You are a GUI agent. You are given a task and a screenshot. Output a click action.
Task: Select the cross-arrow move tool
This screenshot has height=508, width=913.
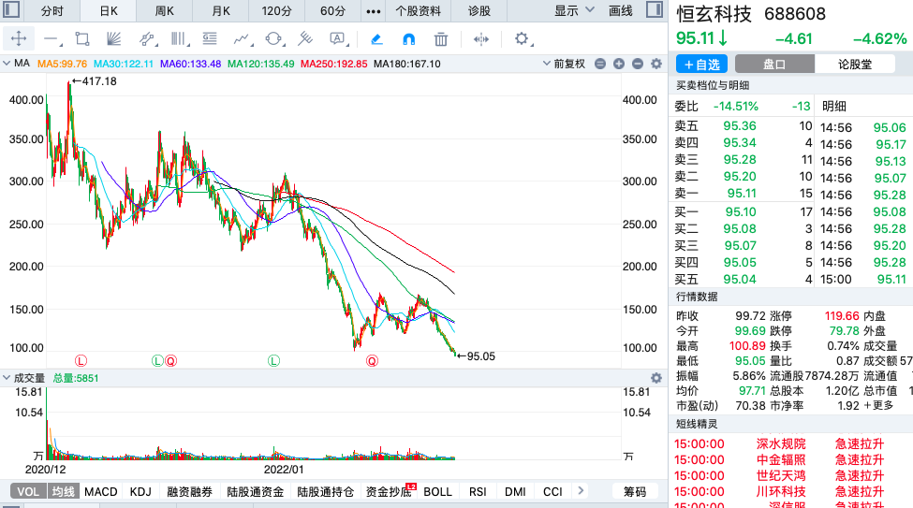click(x=19, y=39)
